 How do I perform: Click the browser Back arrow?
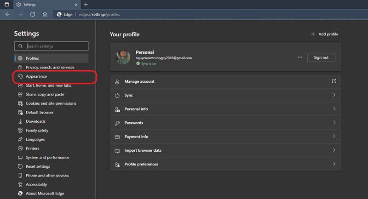click(8, 14)
